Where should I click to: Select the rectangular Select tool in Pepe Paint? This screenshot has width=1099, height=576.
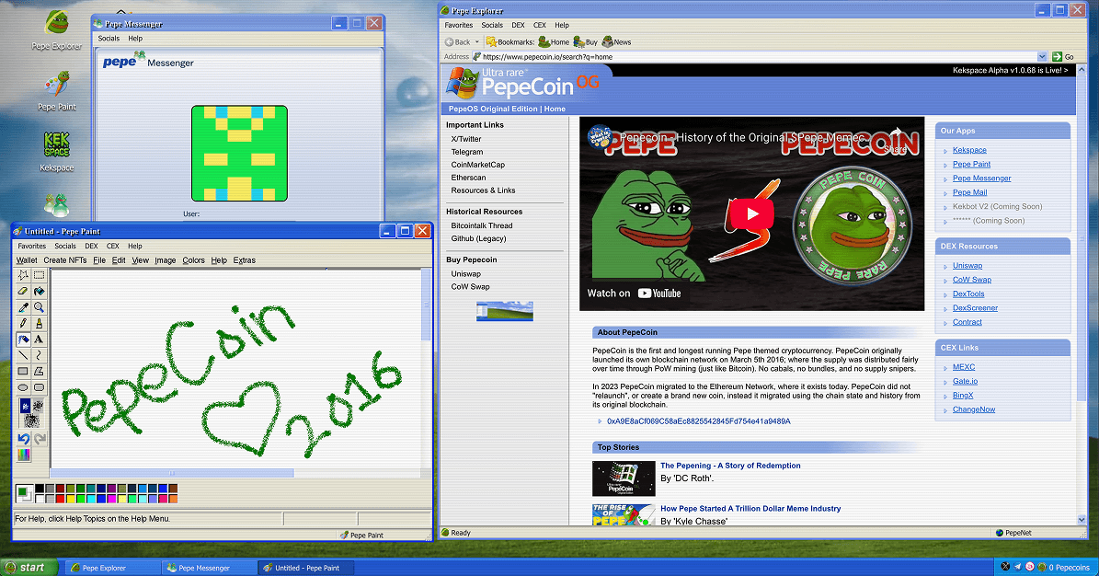pos(40,275)
